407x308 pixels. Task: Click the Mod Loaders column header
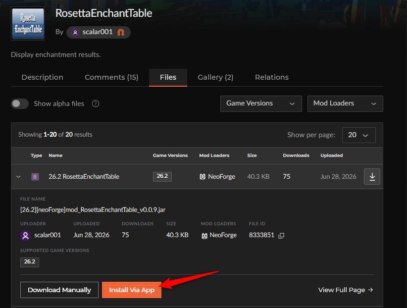pos(214,155)
